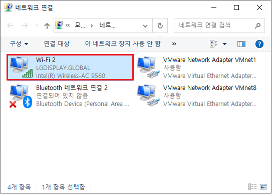272x194 pixels.
Task: Expand the address bar history dropdown
Action: (x=145, y=26)
